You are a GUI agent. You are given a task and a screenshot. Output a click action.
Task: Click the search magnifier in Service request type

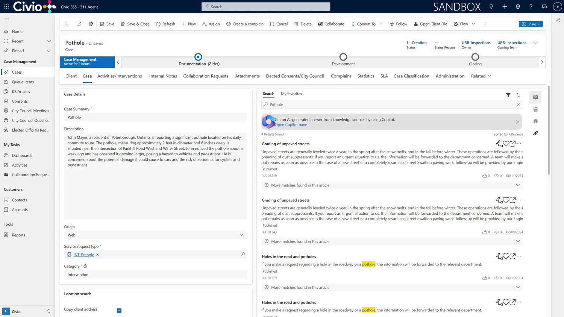[243, 254]
